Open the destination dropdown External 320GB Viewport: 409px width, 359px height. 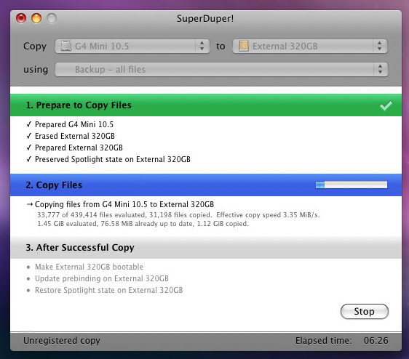click(x=310, y=46)
